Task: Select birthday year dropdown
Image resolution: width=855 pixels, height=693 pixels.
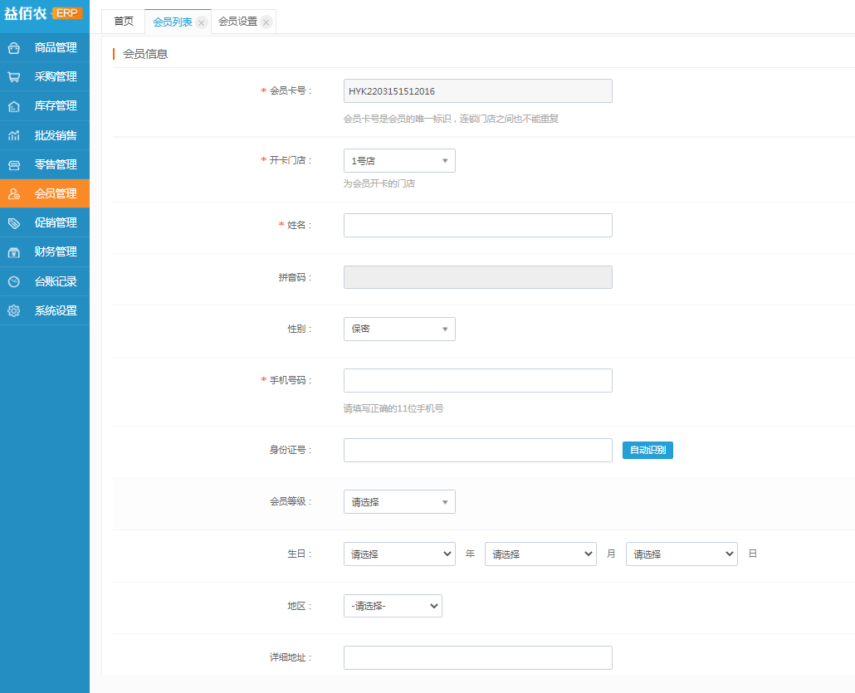Action: (x=399, y=554)
